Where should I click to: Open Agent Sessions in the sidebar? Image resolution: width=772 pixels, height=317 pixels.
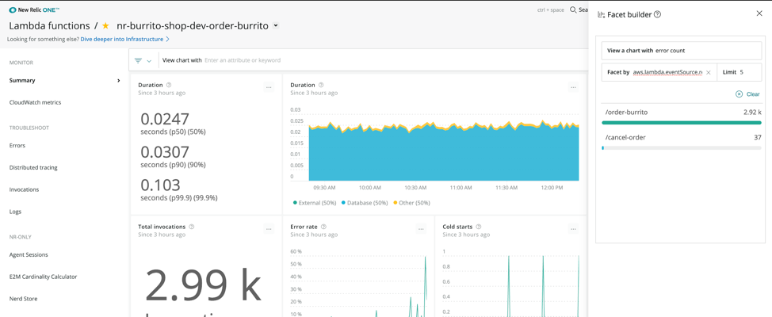[29, 254]
